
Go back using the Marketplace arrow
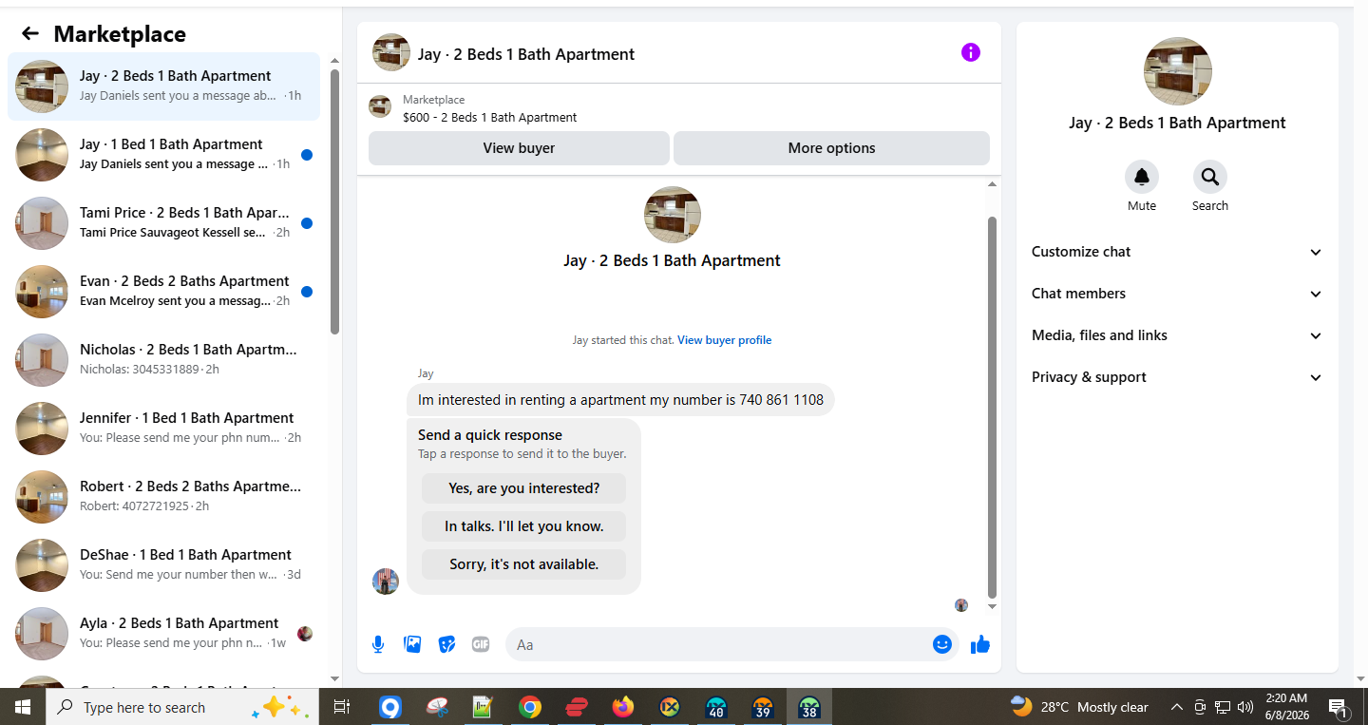(30, 34)
